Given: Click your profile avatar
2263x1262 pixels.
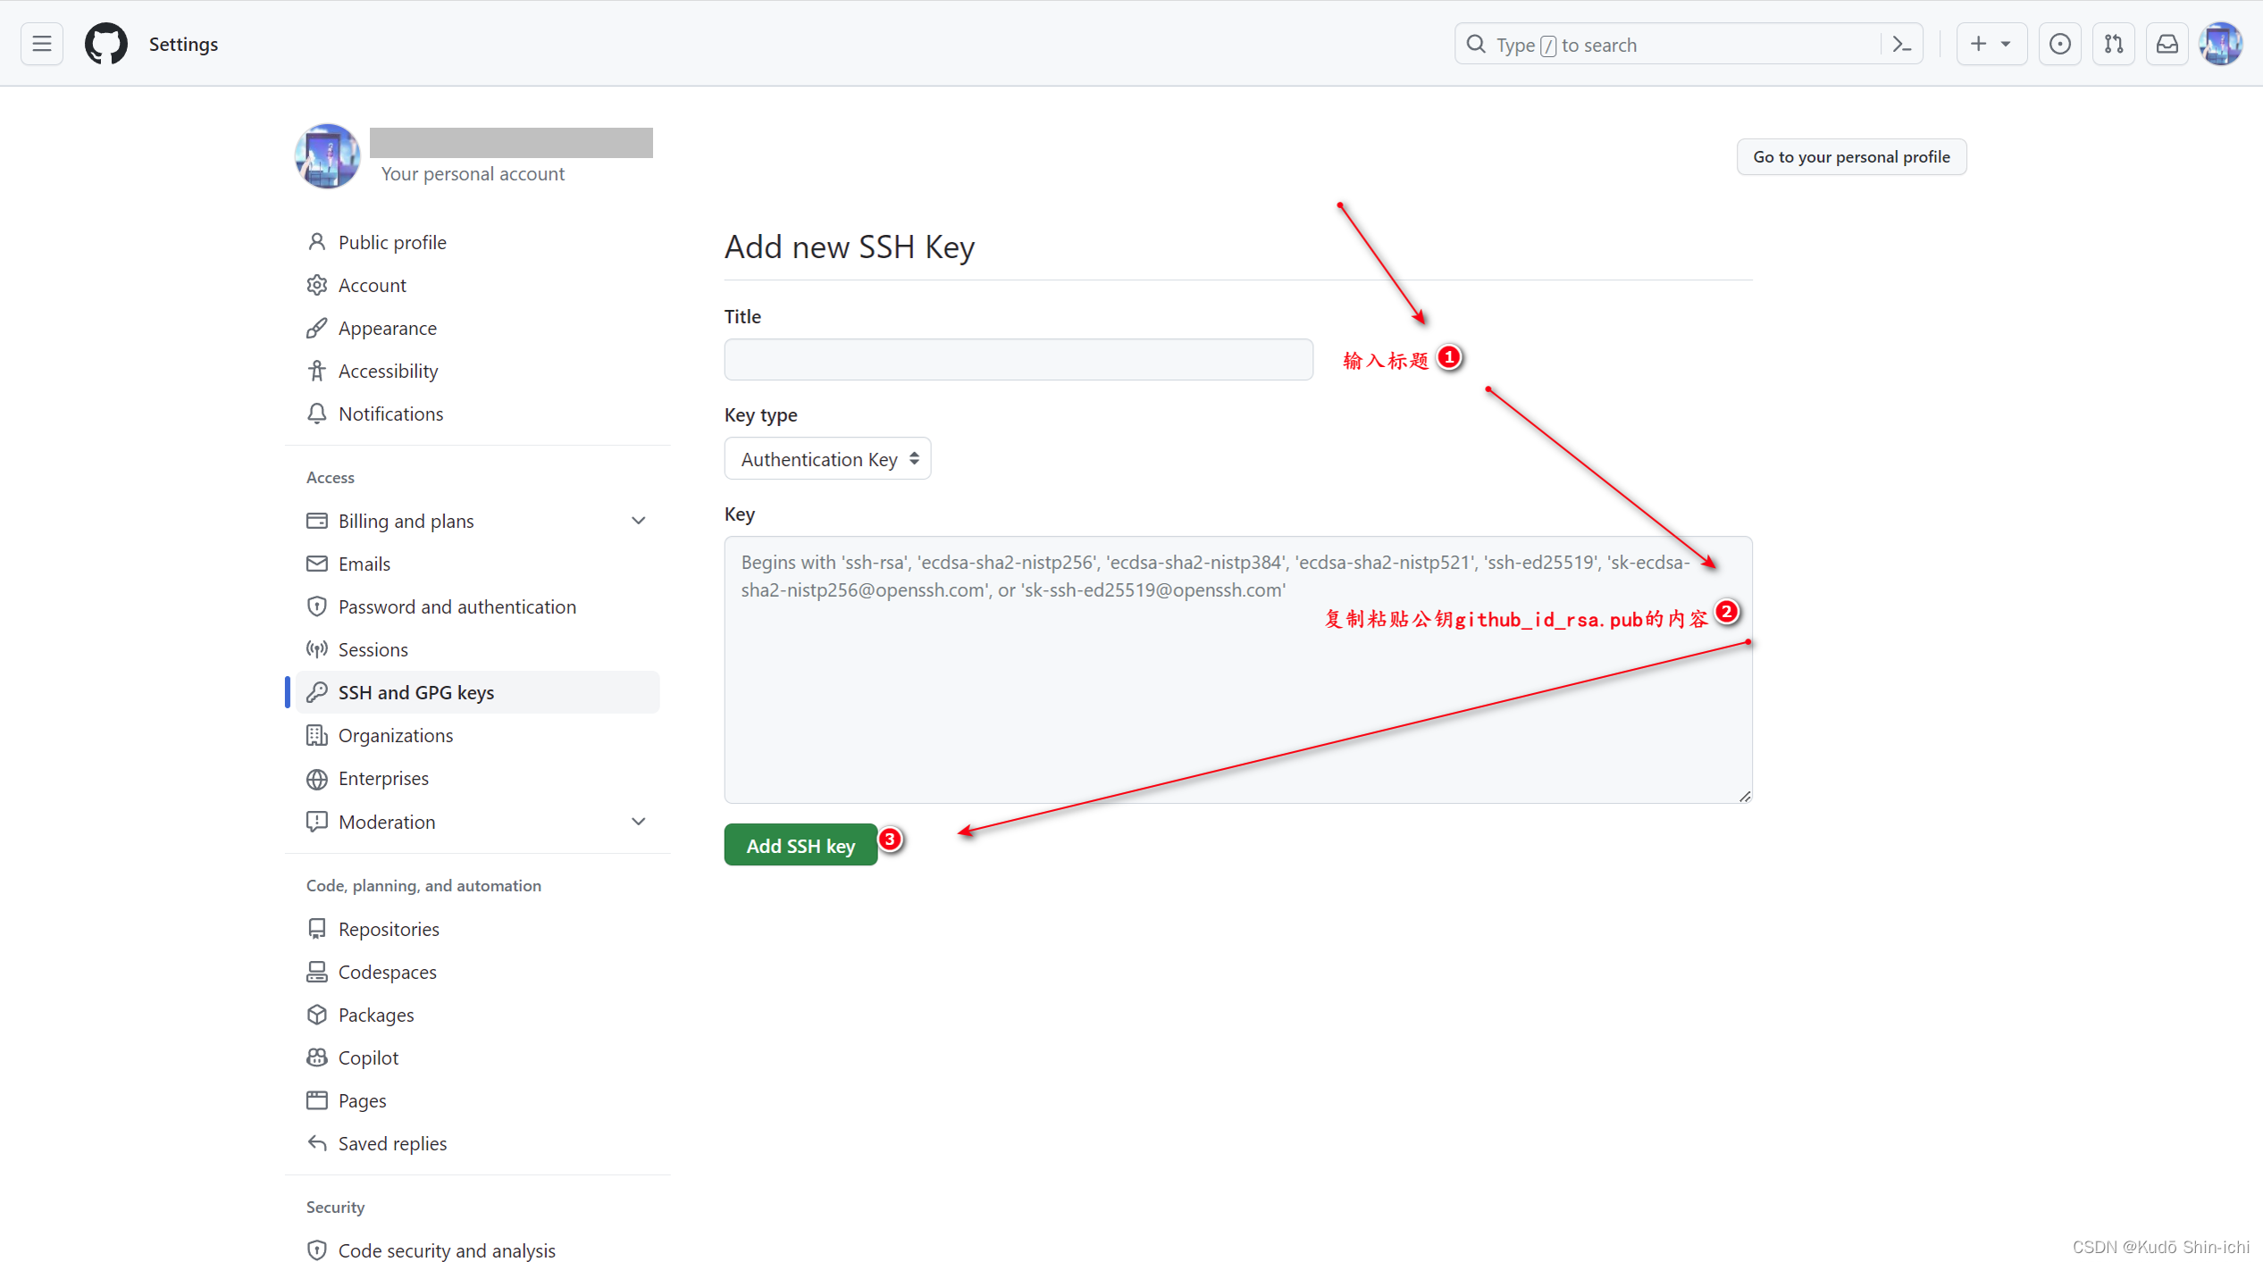Looking at the screenshot, I should click(x=2222, y=43).
